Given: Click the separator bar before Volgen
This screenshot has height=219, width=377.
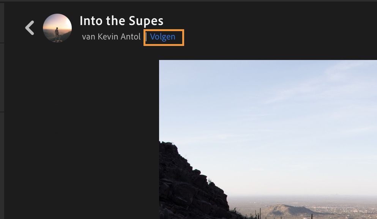Looking at the screenshot, I should point(147,37).
